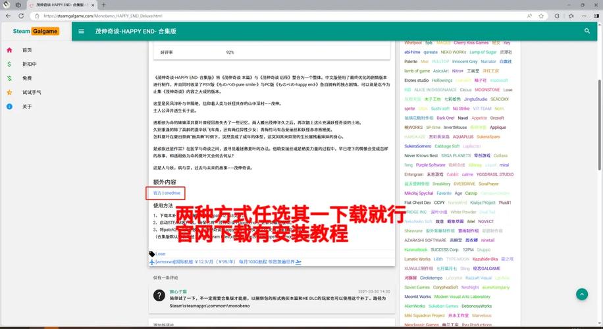
Task: Open the Erotes studio tag
Action: click(x=417, y=80)
